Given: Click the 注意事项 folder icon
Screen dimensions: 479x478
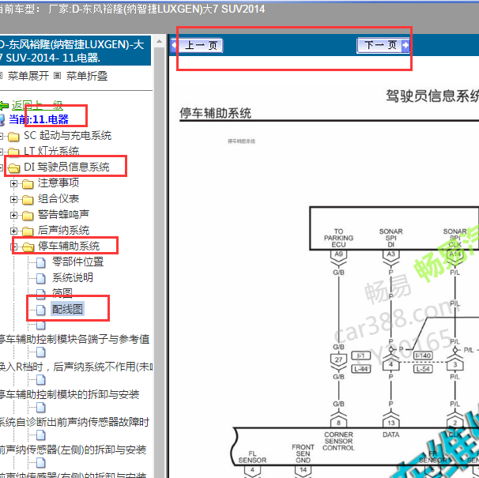Looking at the screenshot, I should [28, 184].
